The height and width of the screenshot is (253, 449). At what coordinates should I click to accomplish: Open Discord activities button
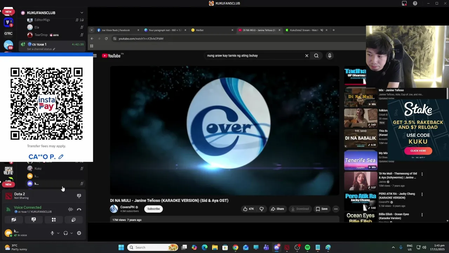(x=54, y=220)
